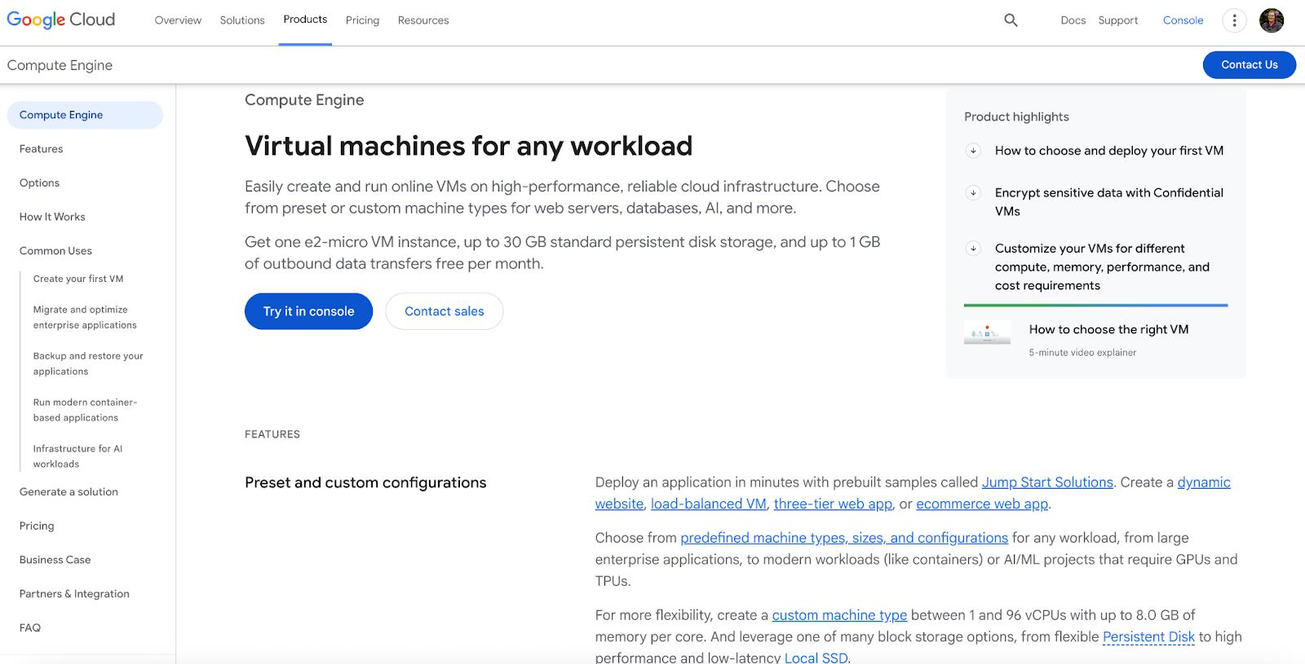Viewport: 1305px width, 664px height.
Task: Open the Local SSD link
Action: tap(816, 657)
